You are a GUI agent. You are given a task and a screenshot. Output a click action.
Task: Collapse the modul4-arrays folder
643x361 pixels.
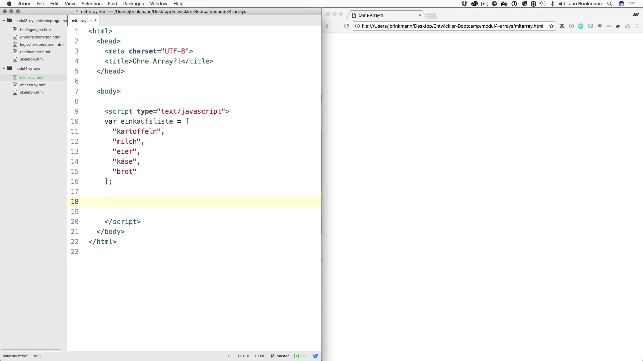click(4, 69)
